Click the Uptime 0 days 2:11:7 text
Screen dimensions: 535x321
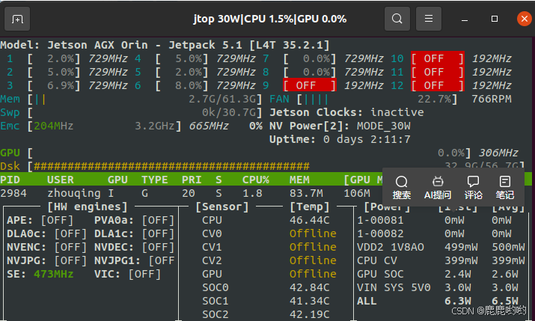[x=340, y=139]
